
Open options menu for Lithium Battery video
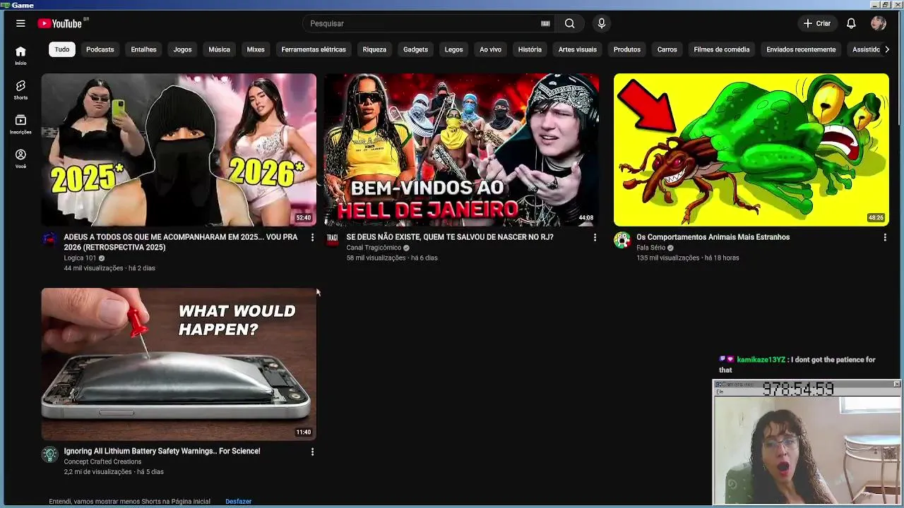312,452
